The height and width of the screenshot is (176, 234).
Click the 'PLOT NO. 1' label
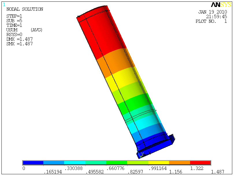tap(211, 21)
